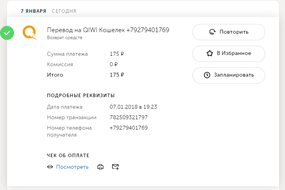The height and width of the screenshot is (190, 285).
Task: Open the Посмотреть receipt link
Action: (72, 167)
